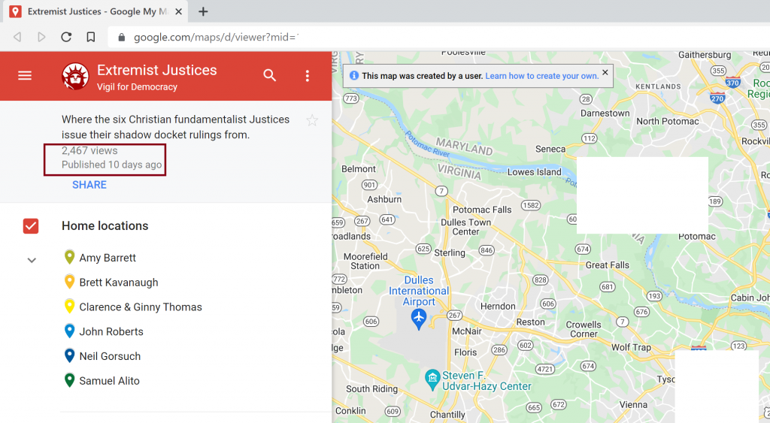Open 'Learn how to create your own' link
The width and height of the screenshot is (770, 423).
[x=541, y=76]
